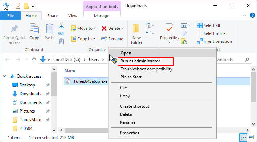Click Users in address bar path
Image resolution: width=257 pixels, height=142 pixels.
pyautogui.click(x=94, y=60)
